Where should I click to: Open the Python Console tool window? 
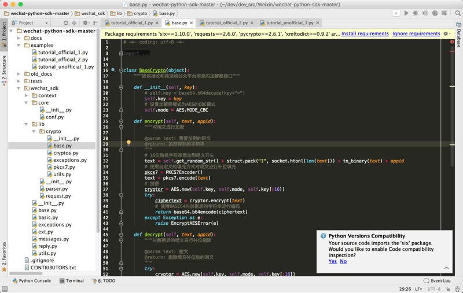(x=31, y=281)
